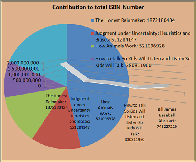Image resolution: width=196 pixels, height=162 pixels.
Task: Select axis value 1,000,000,000
Action: click(x=24, y=75)
